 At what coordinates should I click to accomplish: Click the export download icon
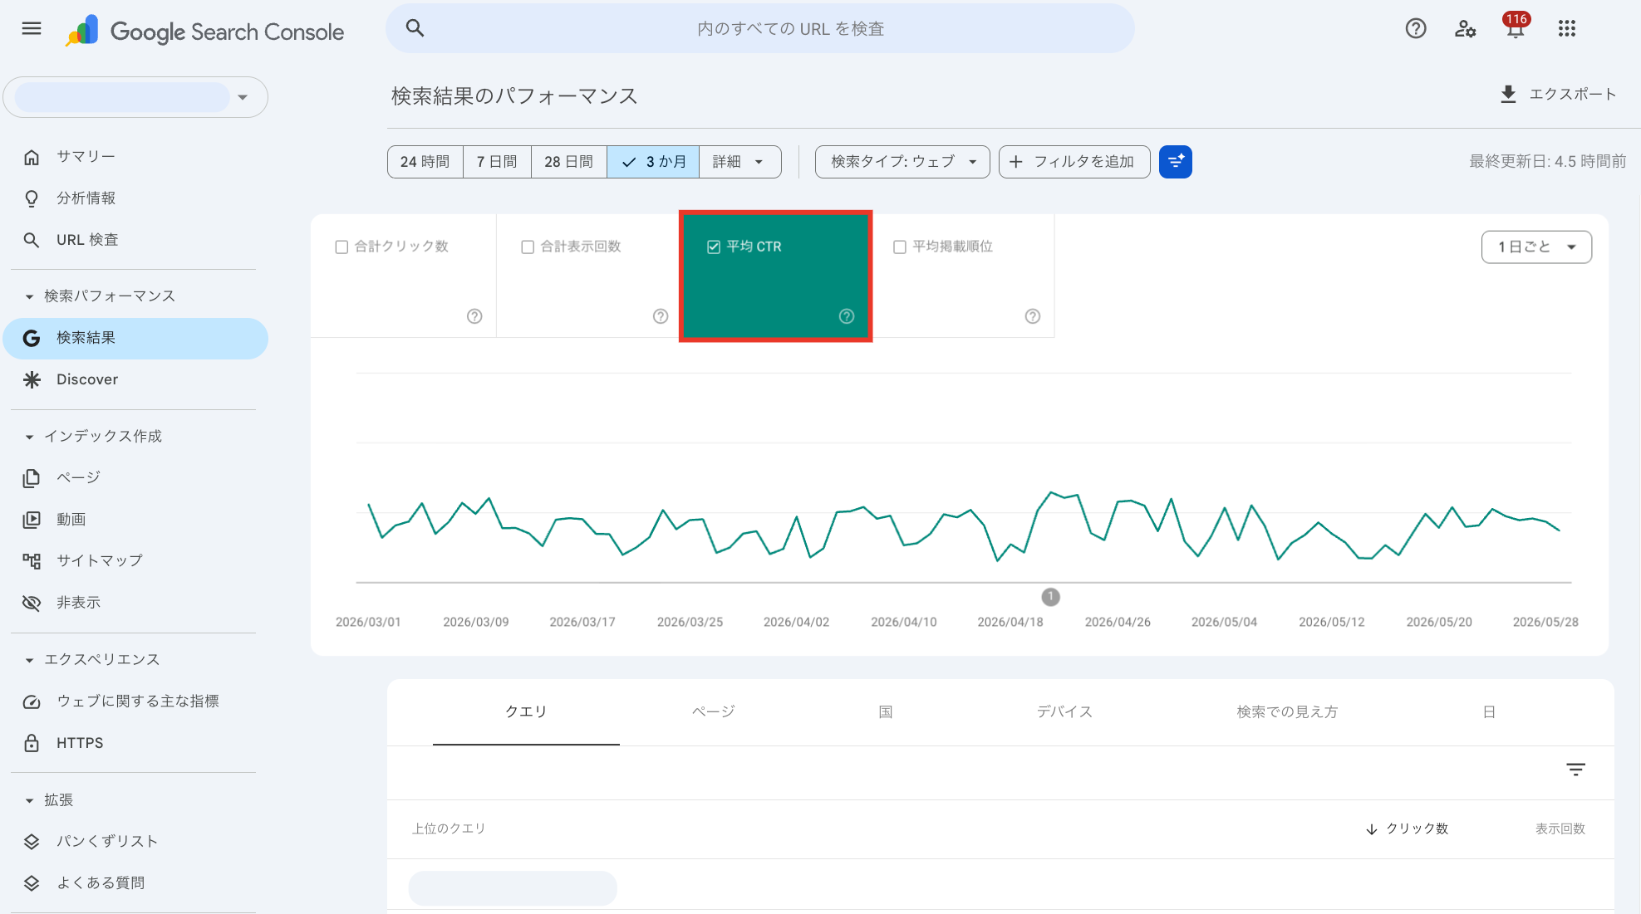1508,95
